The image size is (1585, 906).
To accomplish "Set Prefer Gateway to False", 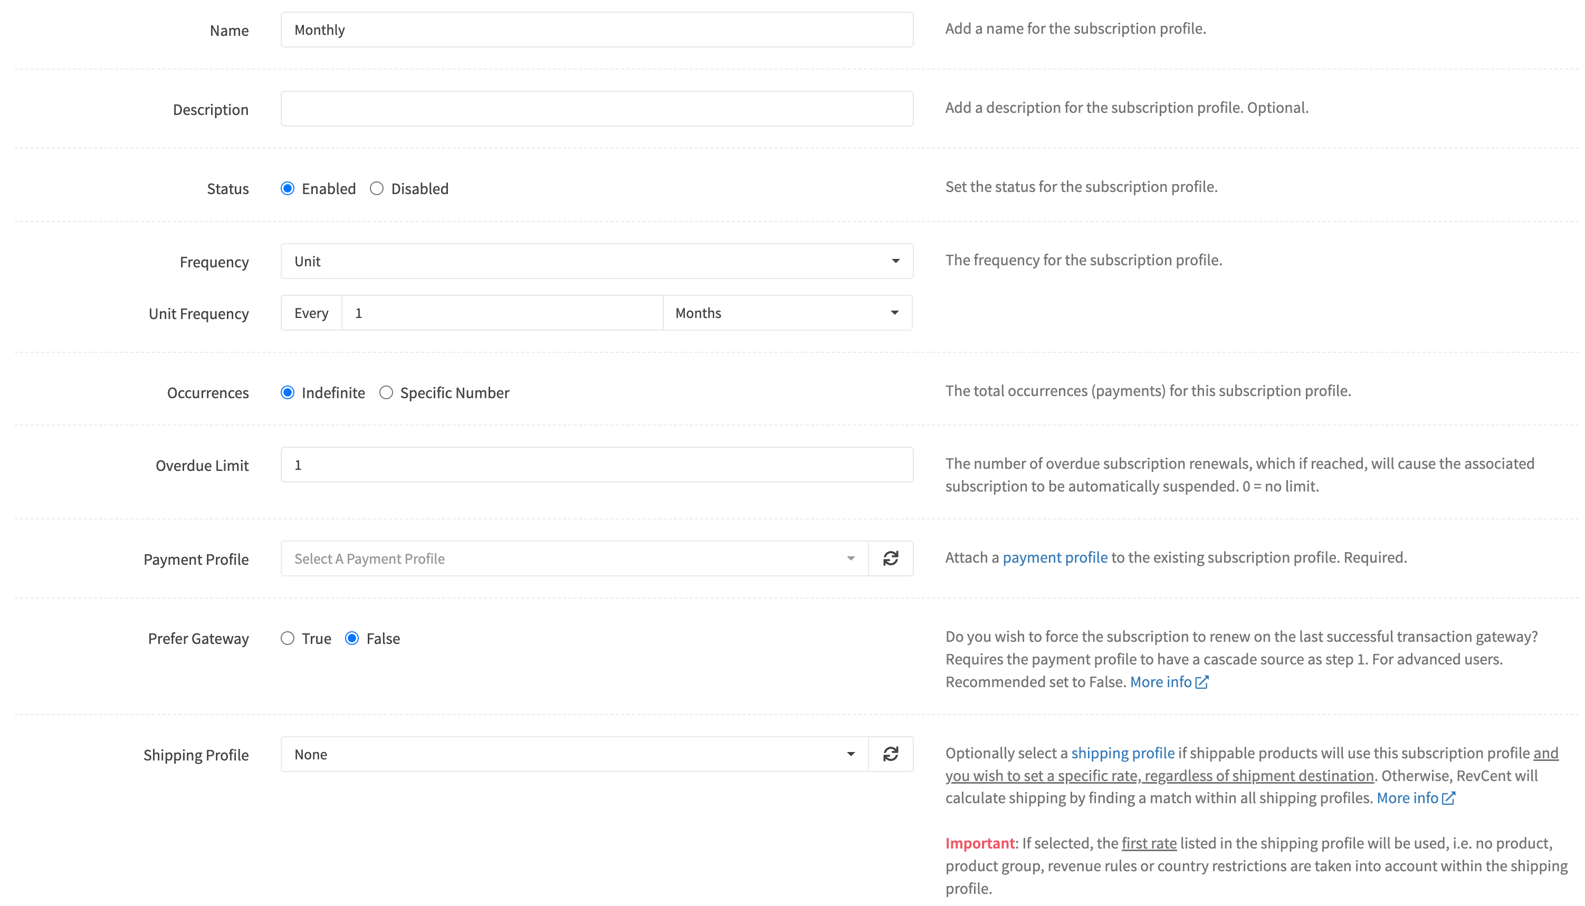I will point(352,639).
